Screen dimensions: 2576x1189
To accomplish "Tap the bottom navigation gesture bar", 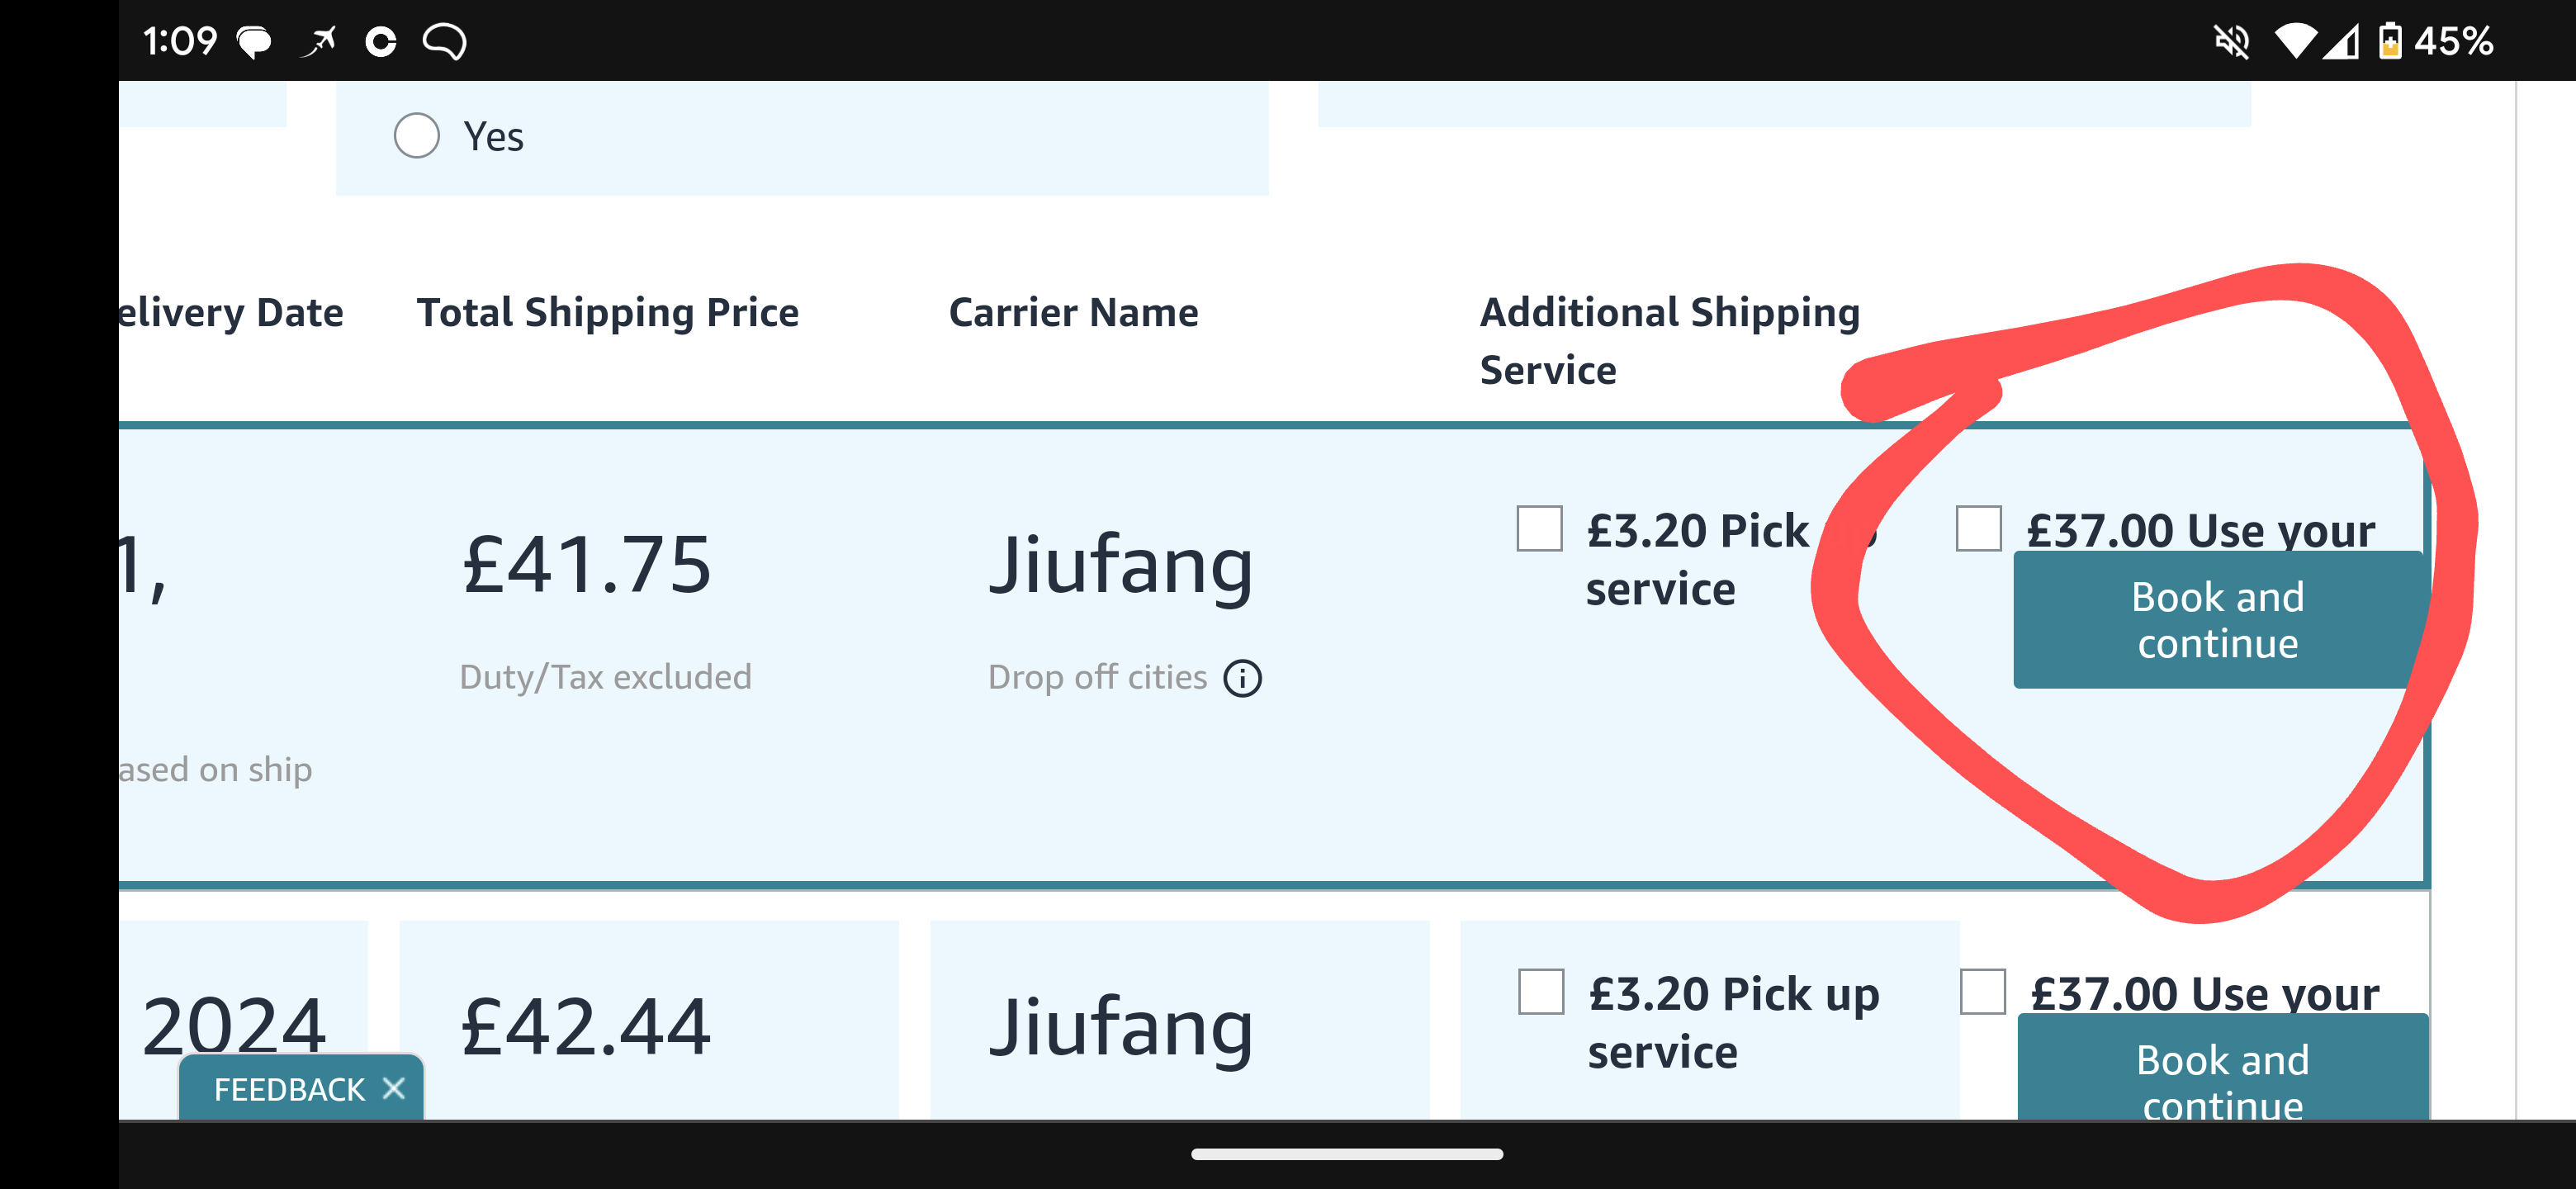I will click(x=1346, y=1154).
